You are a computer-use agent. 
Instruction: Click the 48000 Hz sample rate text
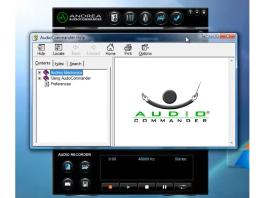pyautogui.click(x=146, y=159)
